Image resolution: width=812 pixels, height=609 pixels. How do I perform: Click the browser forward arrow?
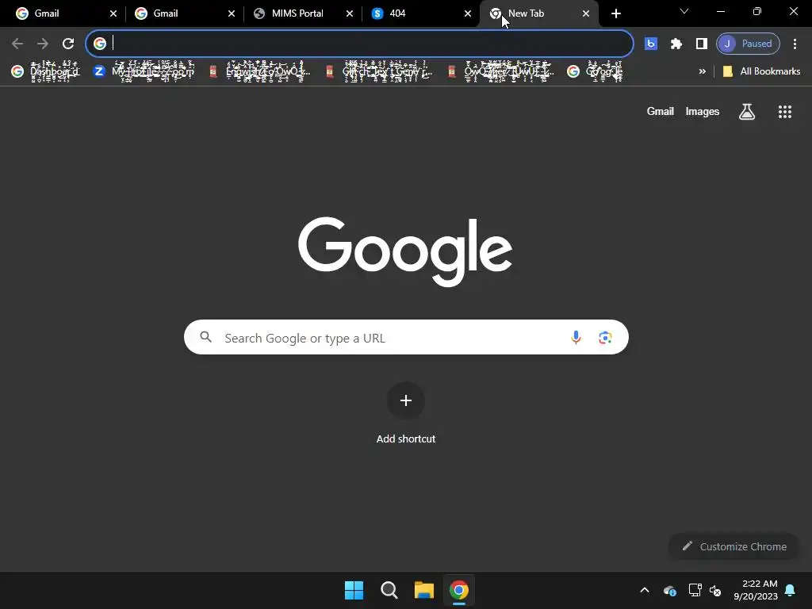tap(43, 44)
